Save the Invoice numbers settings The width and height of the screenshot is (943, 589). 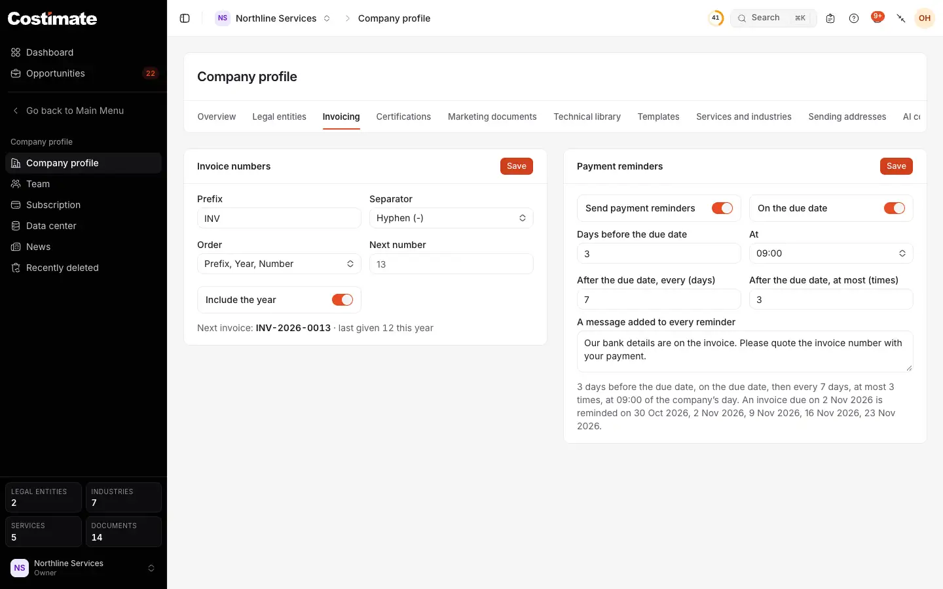point(517,166)
